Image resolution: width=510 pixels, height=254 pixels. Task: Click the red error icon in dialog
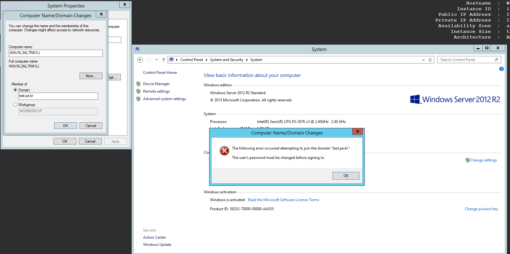click(224, 151)
